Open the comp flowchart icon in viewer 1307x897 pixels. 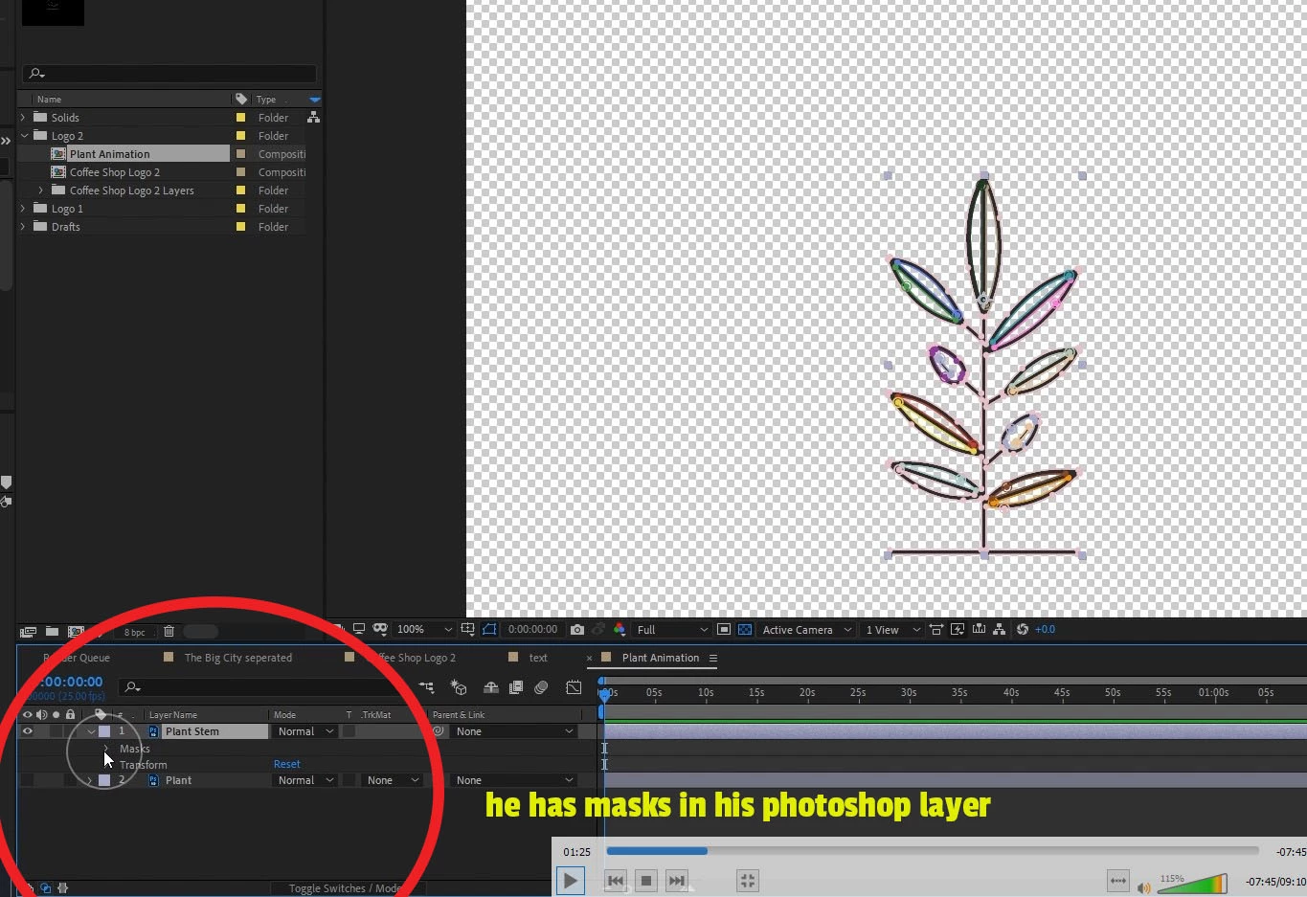click(x=999, y=630)
